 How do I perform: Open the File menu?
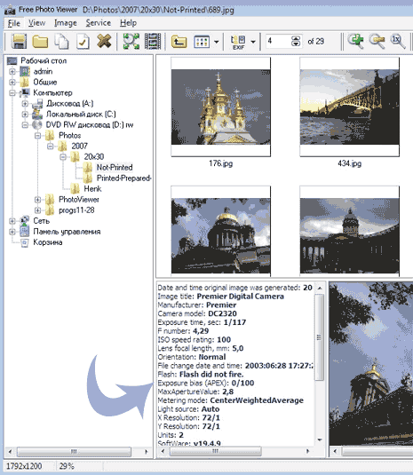click(14, 23)
